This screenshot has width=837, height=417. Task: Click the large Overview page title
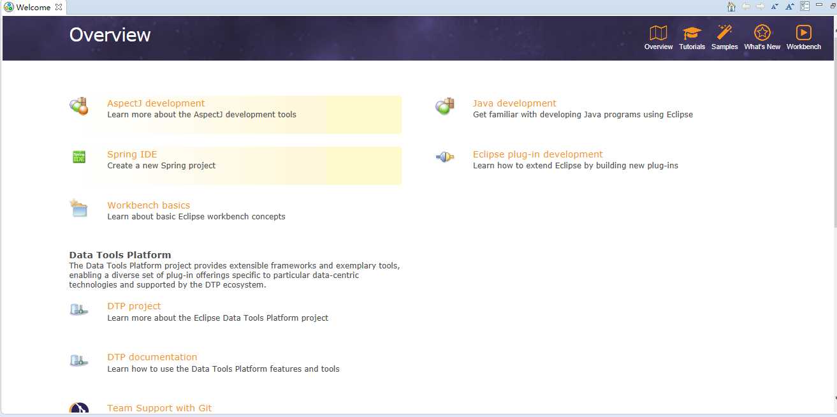coord(110,34)
